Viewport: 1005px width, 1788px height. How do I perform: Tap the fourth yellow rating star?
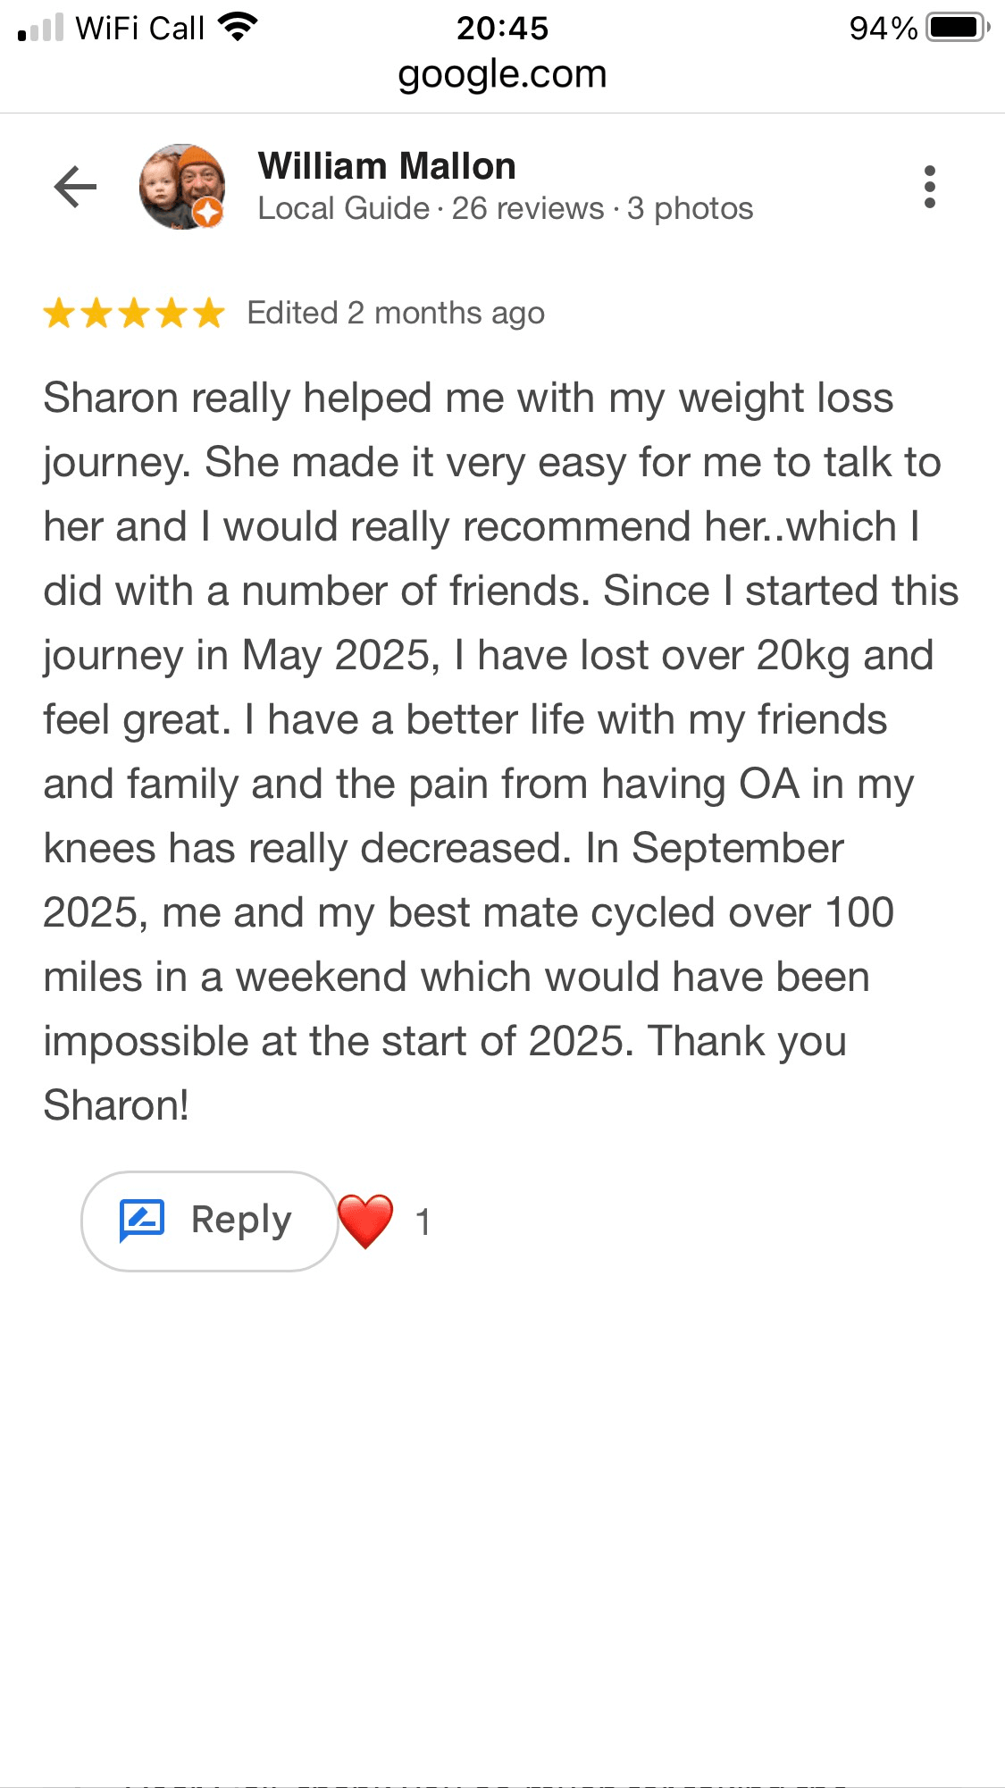click(x=172, y=314)
